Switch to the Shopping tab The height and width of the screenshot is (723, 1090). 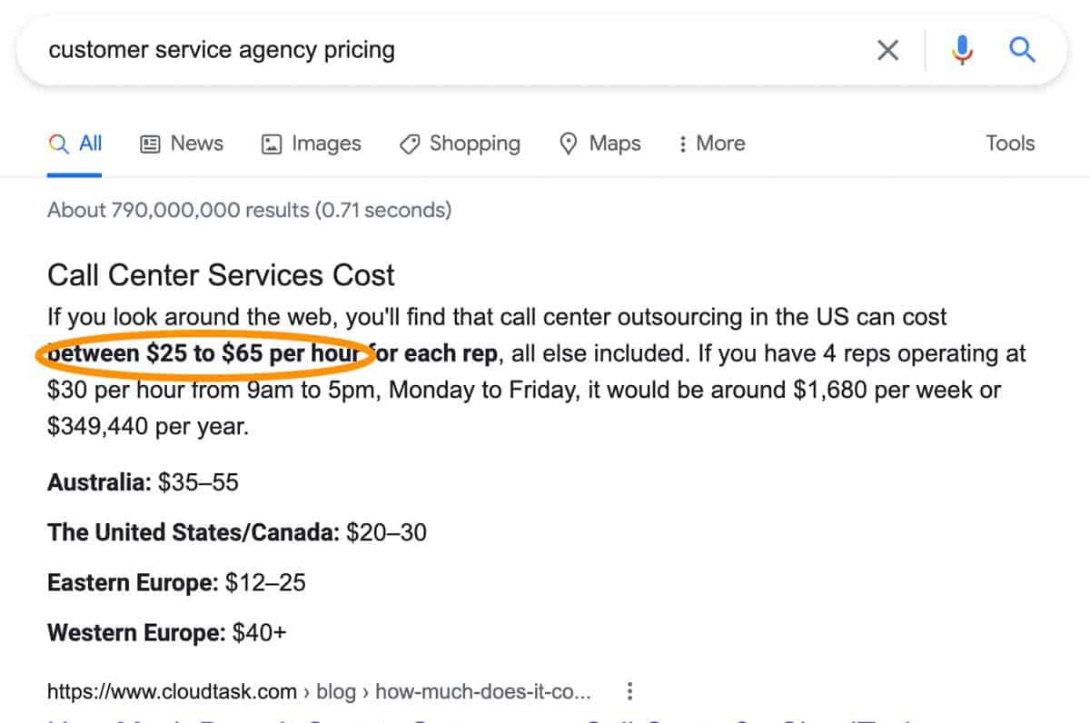[x=477, y=144]
